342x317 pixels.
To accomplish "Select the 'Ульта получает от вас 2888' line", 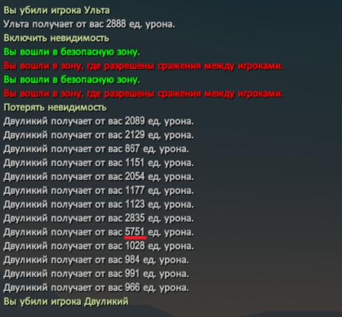I will 89,24.
